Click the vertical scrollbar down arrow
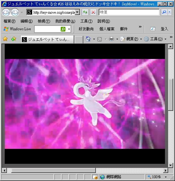Screen dimensions: 175x181 (x=171, y=165)
